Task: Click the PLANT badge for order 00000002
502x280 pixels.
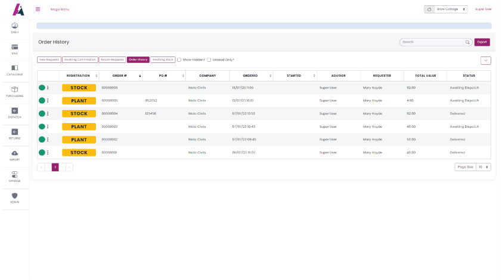Action: (x=79, y=140)
